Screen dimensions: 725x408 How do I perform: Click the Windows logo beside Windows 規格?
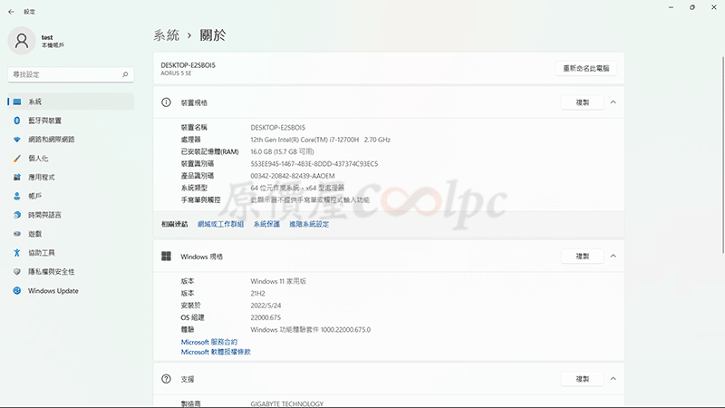[x=166, y=257]
